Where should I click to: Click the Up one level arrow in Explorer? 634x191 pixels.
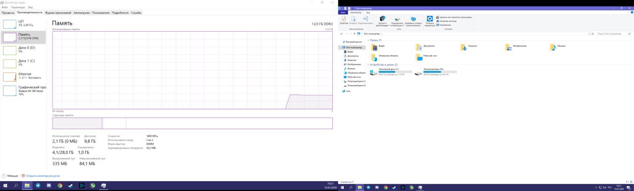pyautogui.click(x=355, y=34)
